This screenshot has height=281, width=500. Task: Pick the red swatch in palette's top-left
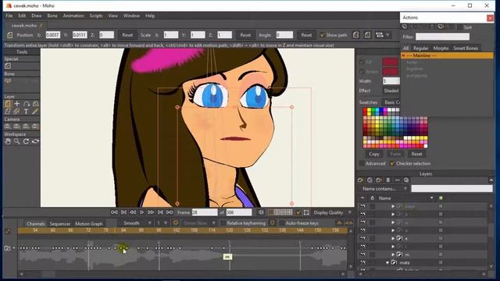365,110
